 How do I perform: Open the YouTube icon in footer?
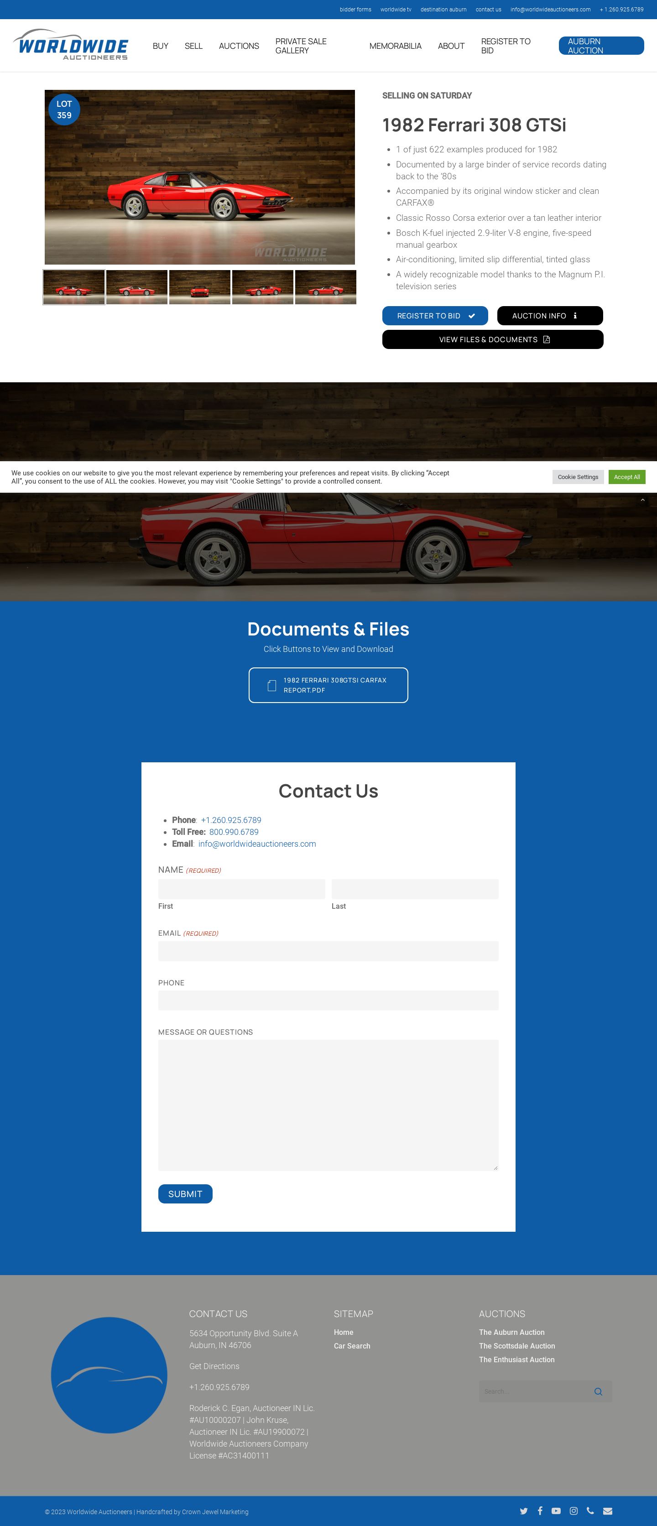(x=556, y=1510)
